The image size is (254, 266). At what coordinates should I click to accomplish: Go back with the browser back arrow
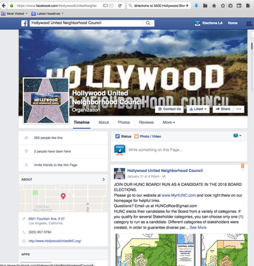point(4,6)
